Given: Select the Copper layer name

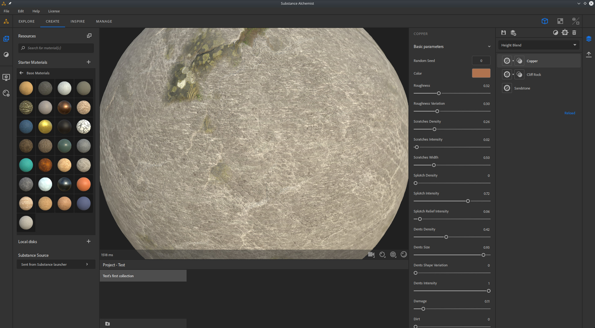Looking at the screenshot, I should (532, 61).
